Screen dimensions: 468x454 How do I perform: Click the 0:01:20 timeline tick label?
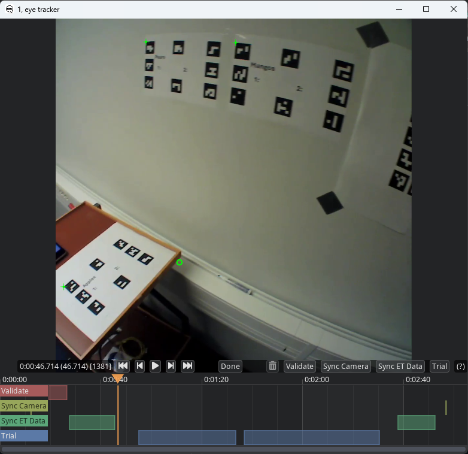coord(216,380)
